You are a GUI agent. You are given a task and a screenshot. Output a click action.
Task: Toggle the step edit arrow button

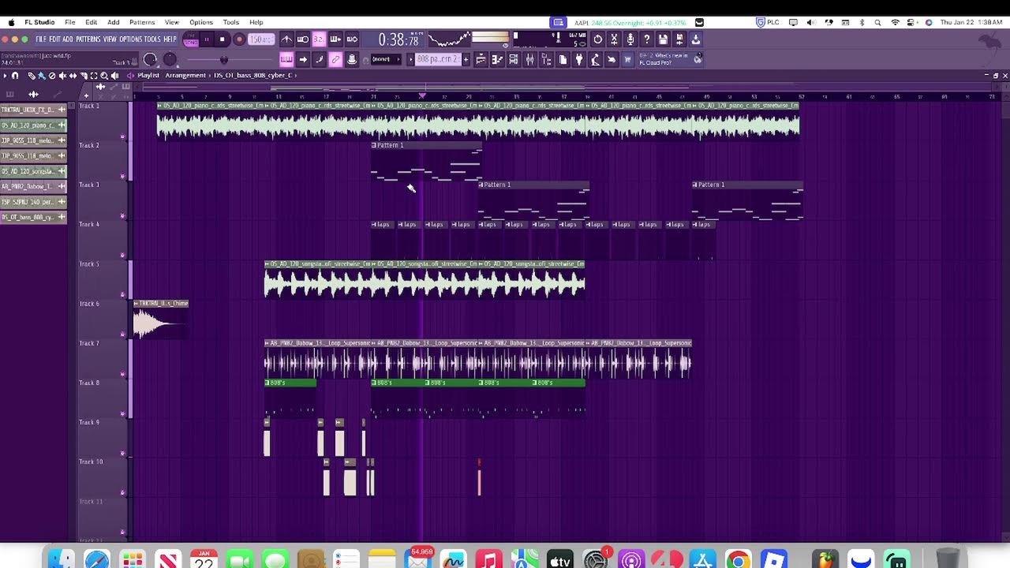pyautogui.click(x=303, y=59)
